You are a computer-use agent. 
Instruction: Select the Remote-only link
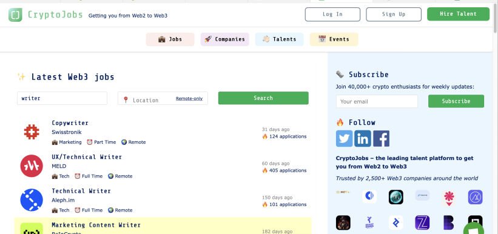click(189, 98)
